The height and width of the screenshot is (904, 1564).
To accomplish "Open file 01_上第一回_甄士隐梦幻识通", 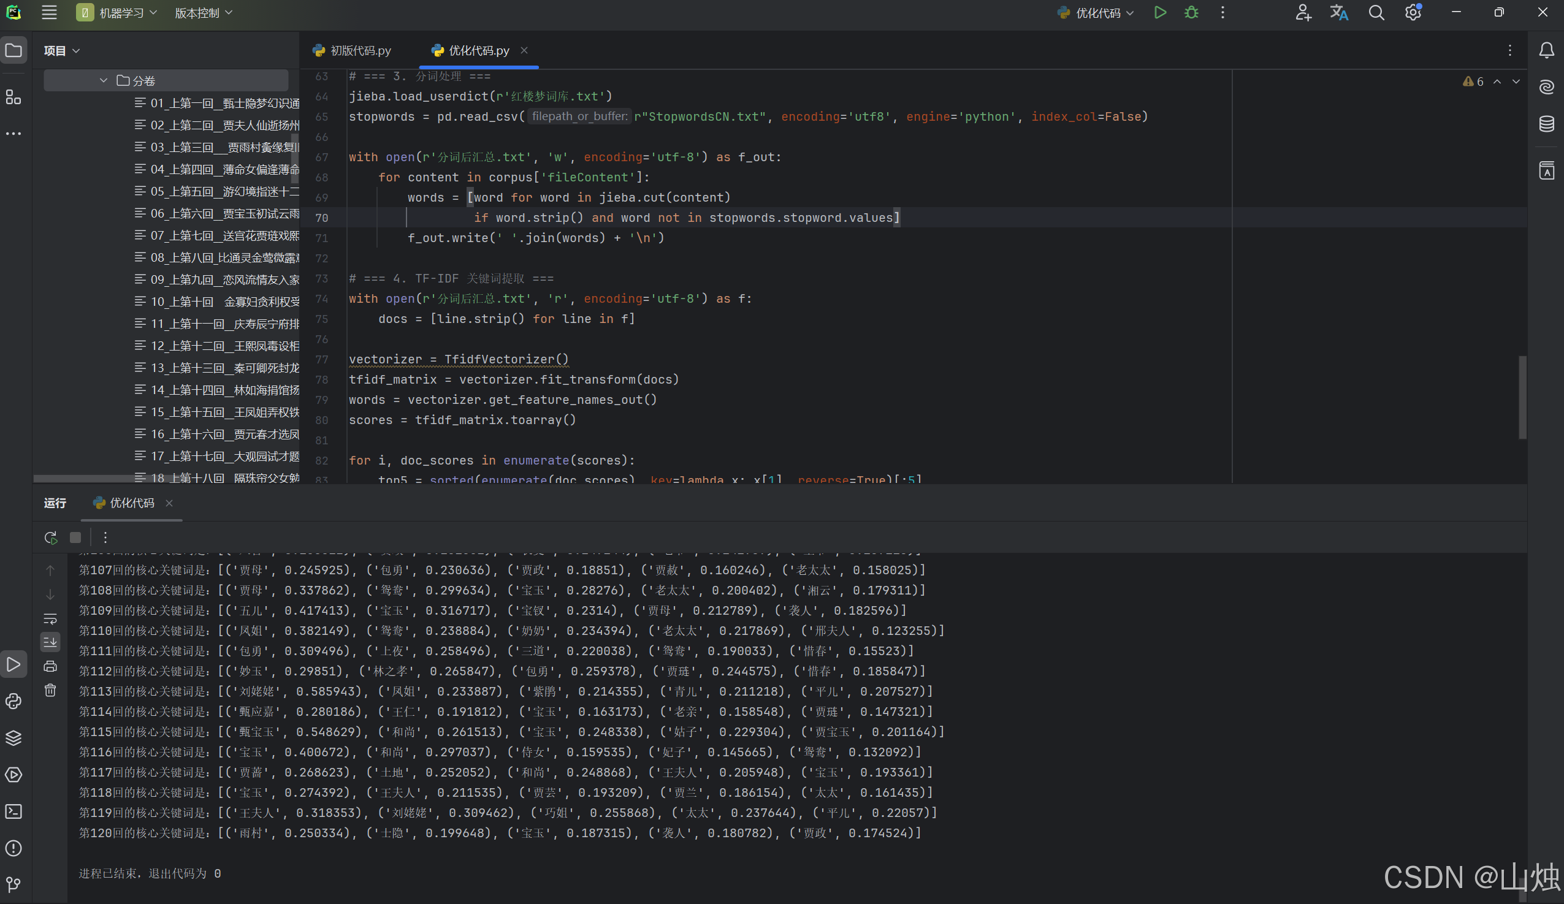I will coord(217,103).
